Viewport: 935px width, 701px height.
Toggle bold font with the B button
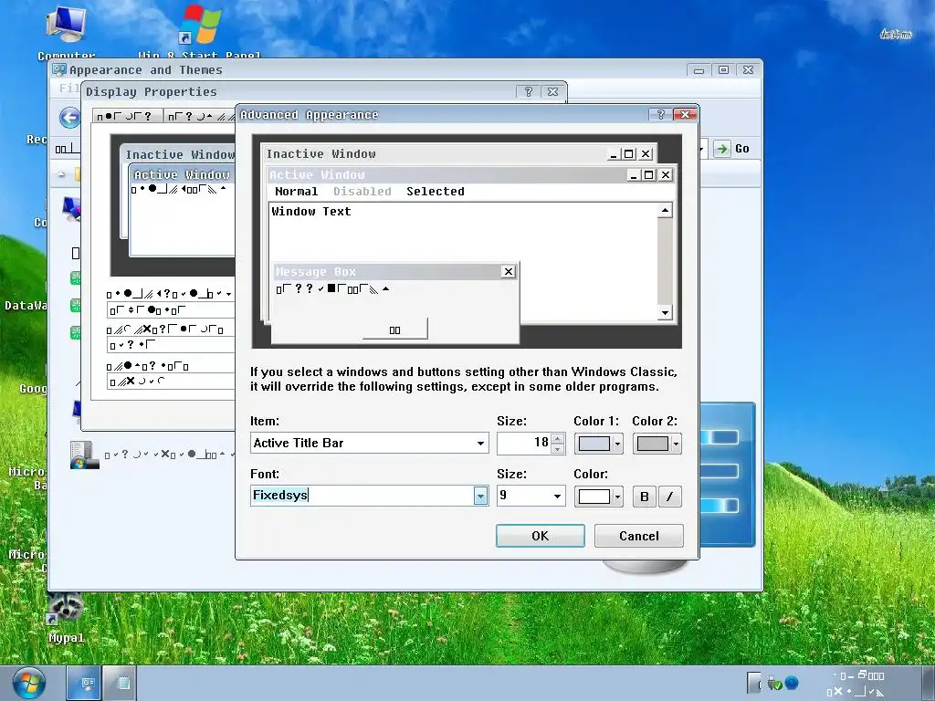[644, 497]
